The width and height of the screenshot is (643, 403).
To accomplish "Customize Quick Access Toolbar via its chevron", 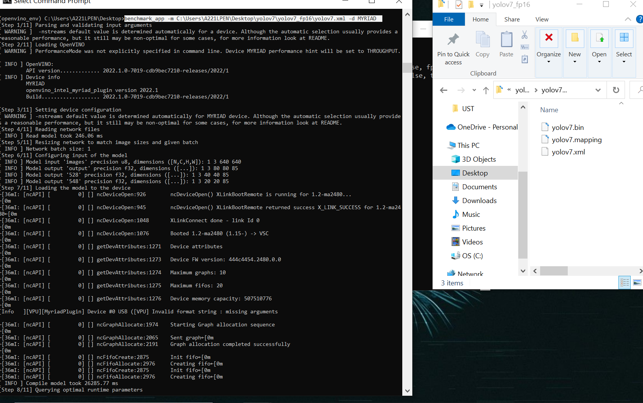I will click(x=481, y=5).
